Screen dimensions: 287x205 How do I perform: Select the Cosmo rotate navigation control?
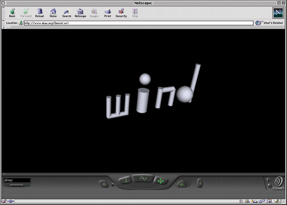[x=143, y=178]
